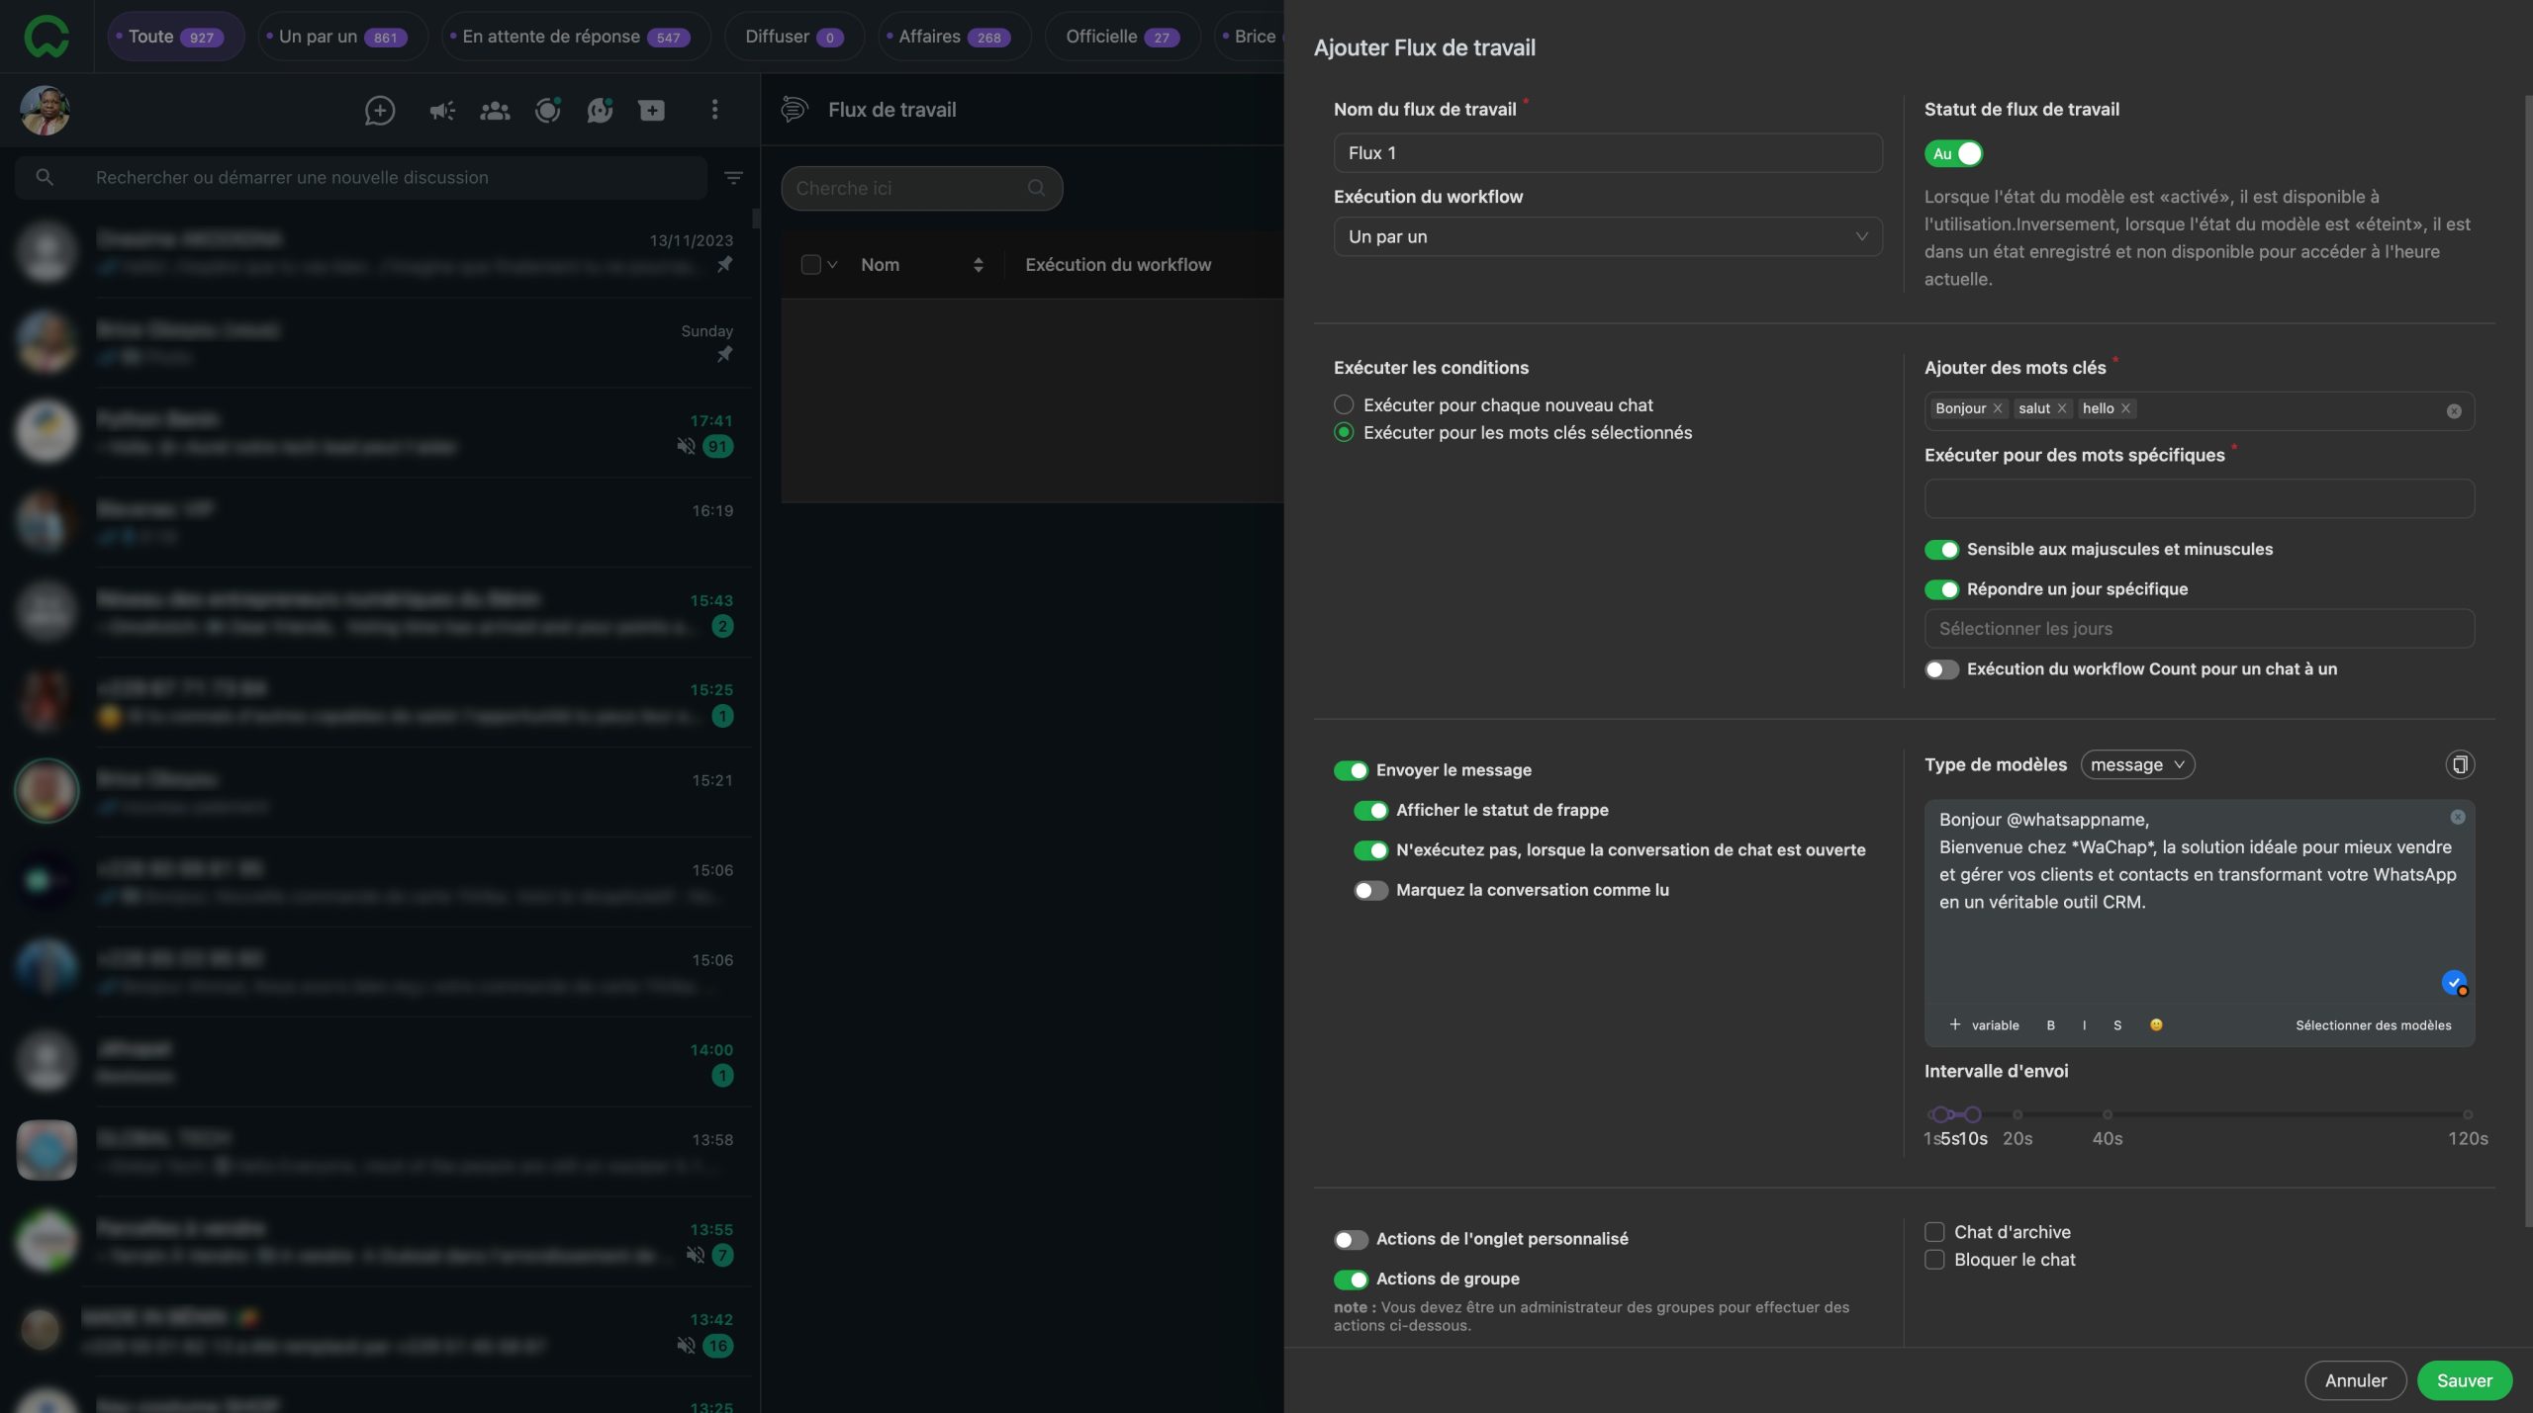Open the groups people icon
The width and height of the screenshot is (2533, 1413).
[495, 111]
